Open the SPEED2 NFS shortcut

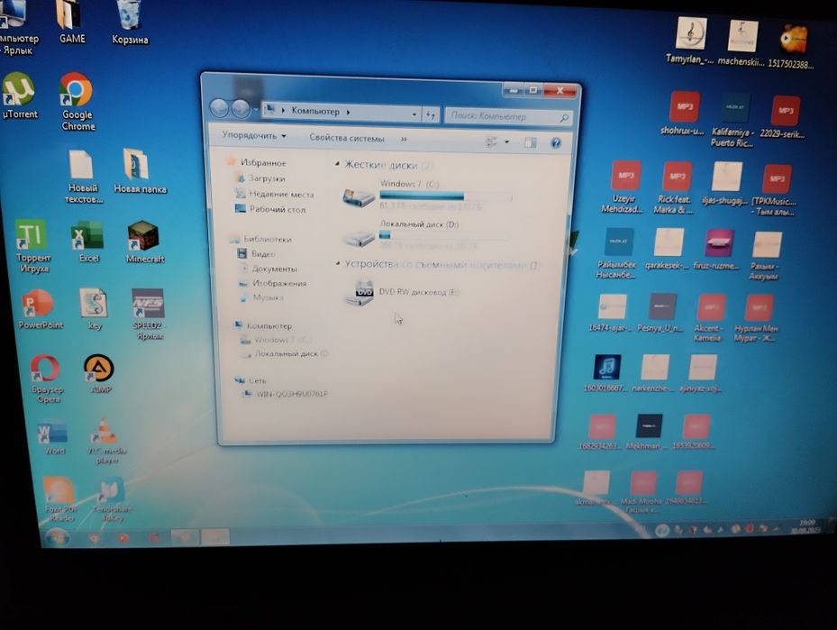(x=149, y=314)
